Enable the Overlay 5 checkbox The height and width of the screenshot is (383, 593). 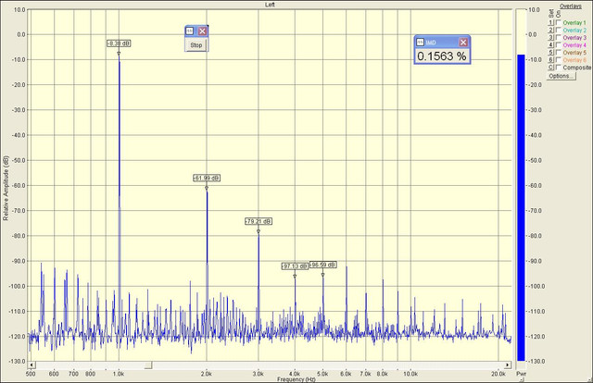coord(558,52)
